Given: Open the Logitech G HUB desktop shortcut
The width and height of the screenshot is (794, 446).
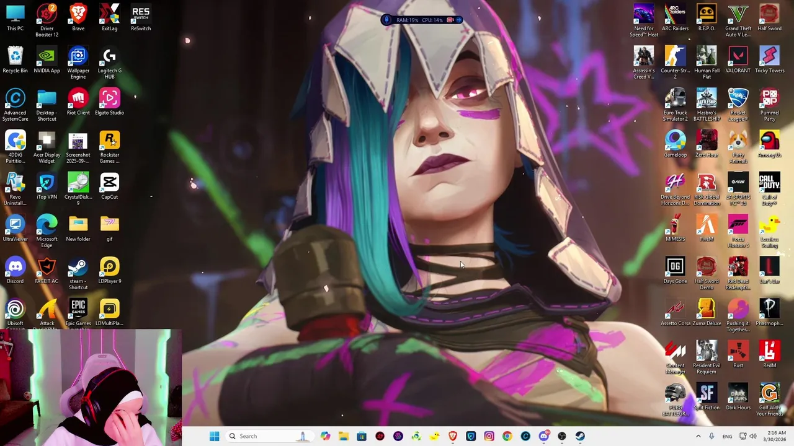Looking at the screenshot, I should [x=110, y=63].
